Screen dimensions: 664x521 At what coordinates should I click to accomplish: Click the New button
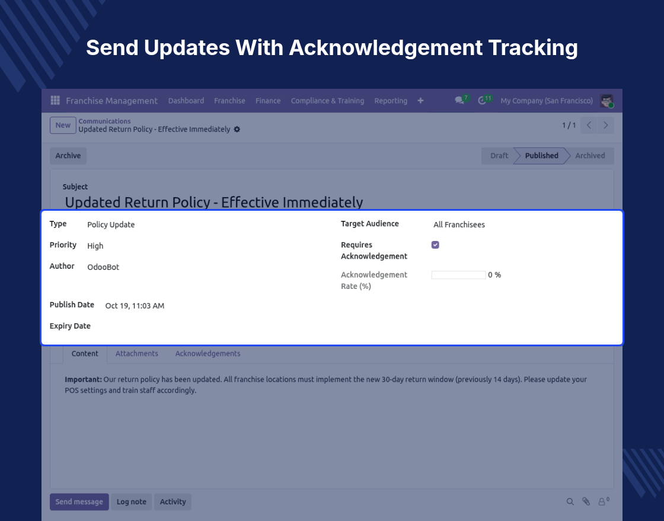[x=63, y=125]
